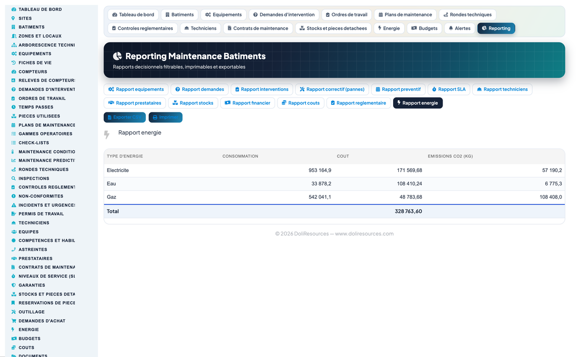Click the Outillage tools icon

pos(13,312)
